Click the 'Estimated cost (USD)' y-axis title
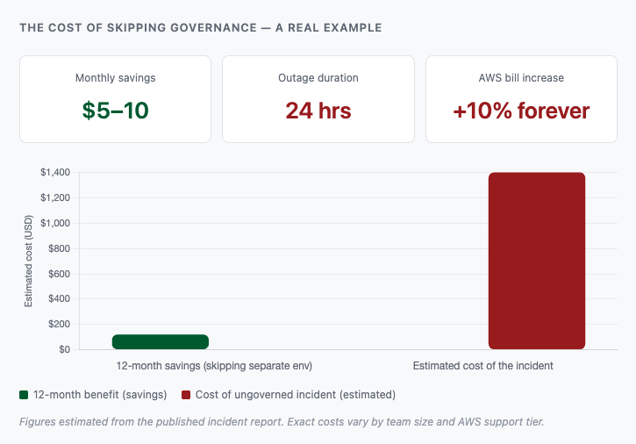The image size is (636, 444). click(x=28, y=262)
